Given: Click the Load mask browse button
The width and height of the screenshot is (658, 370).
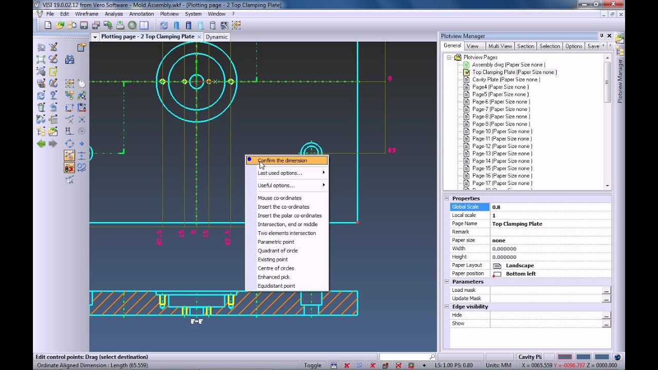Looking at the screenshot, I should click(x=607, y=291).
